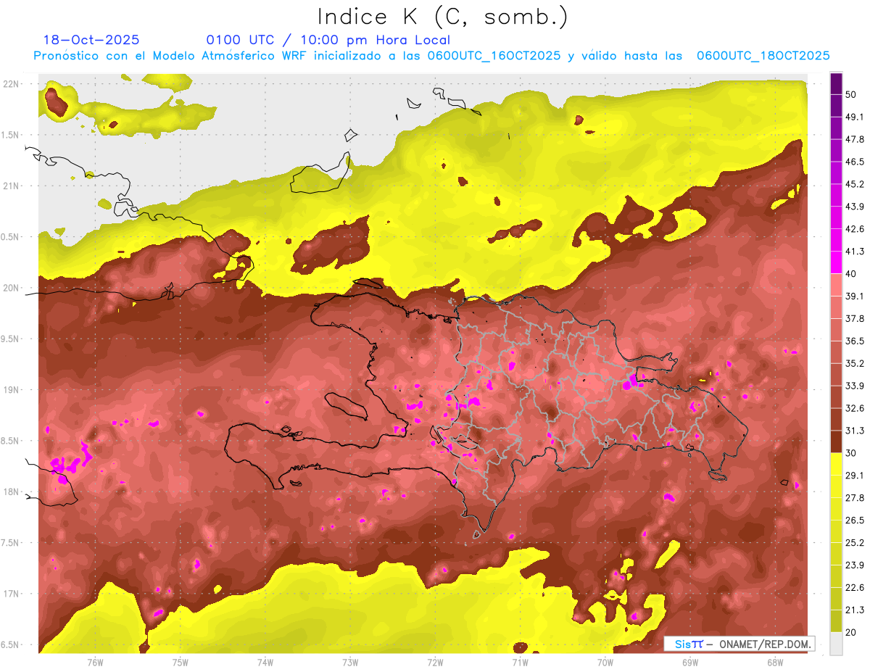Click legend value '27.8'

point(855,498)
